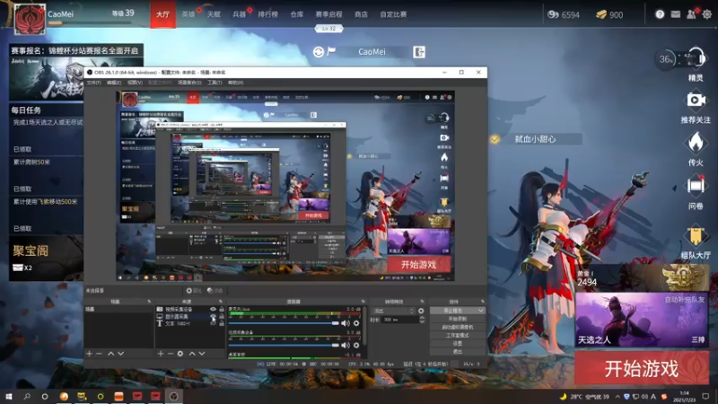Toggle visibility of 视频采集设备 source
This screenshot has width=718, height=404.
coord(213,309)
